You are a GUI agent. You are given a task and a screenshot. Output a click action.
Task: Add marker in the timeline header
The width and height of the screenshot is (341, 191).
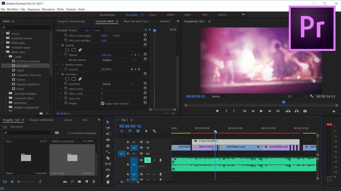pyautogui.click(x=146, y=131)
